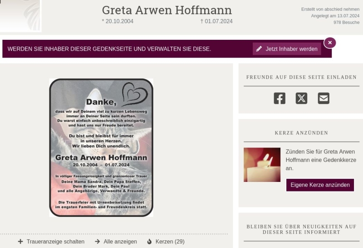Open Traueranzeige schalten link
Screen dimensions: 363x248
tap(55, 242)
